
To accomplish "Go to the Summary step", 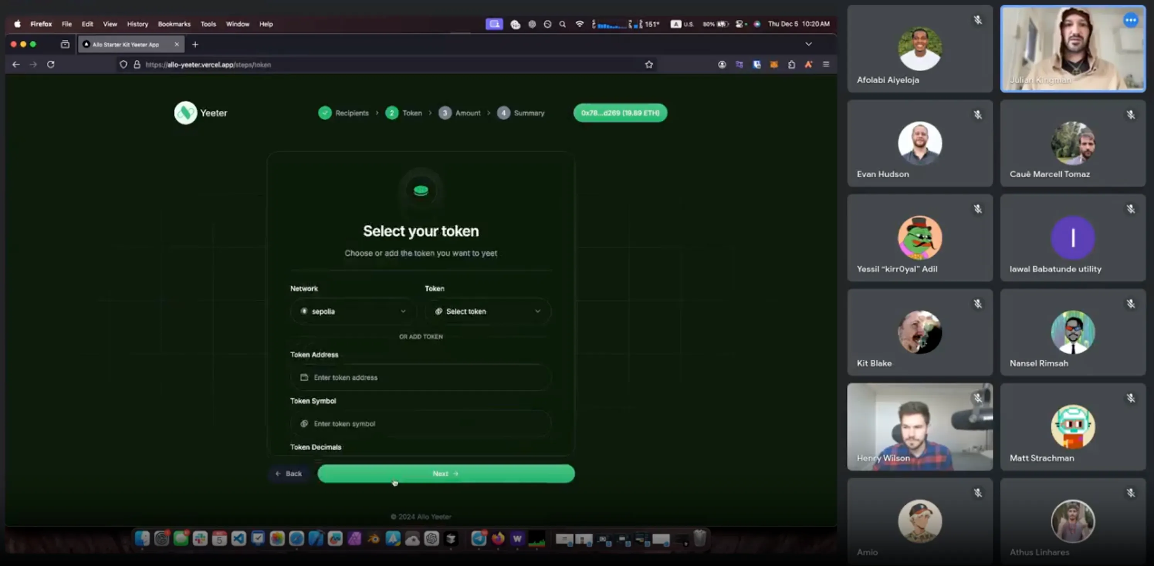I will [521, 113].
